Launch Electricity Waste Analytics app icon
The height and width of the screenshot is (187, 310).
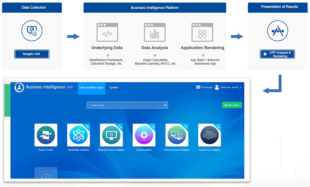[x=111, y=135]
